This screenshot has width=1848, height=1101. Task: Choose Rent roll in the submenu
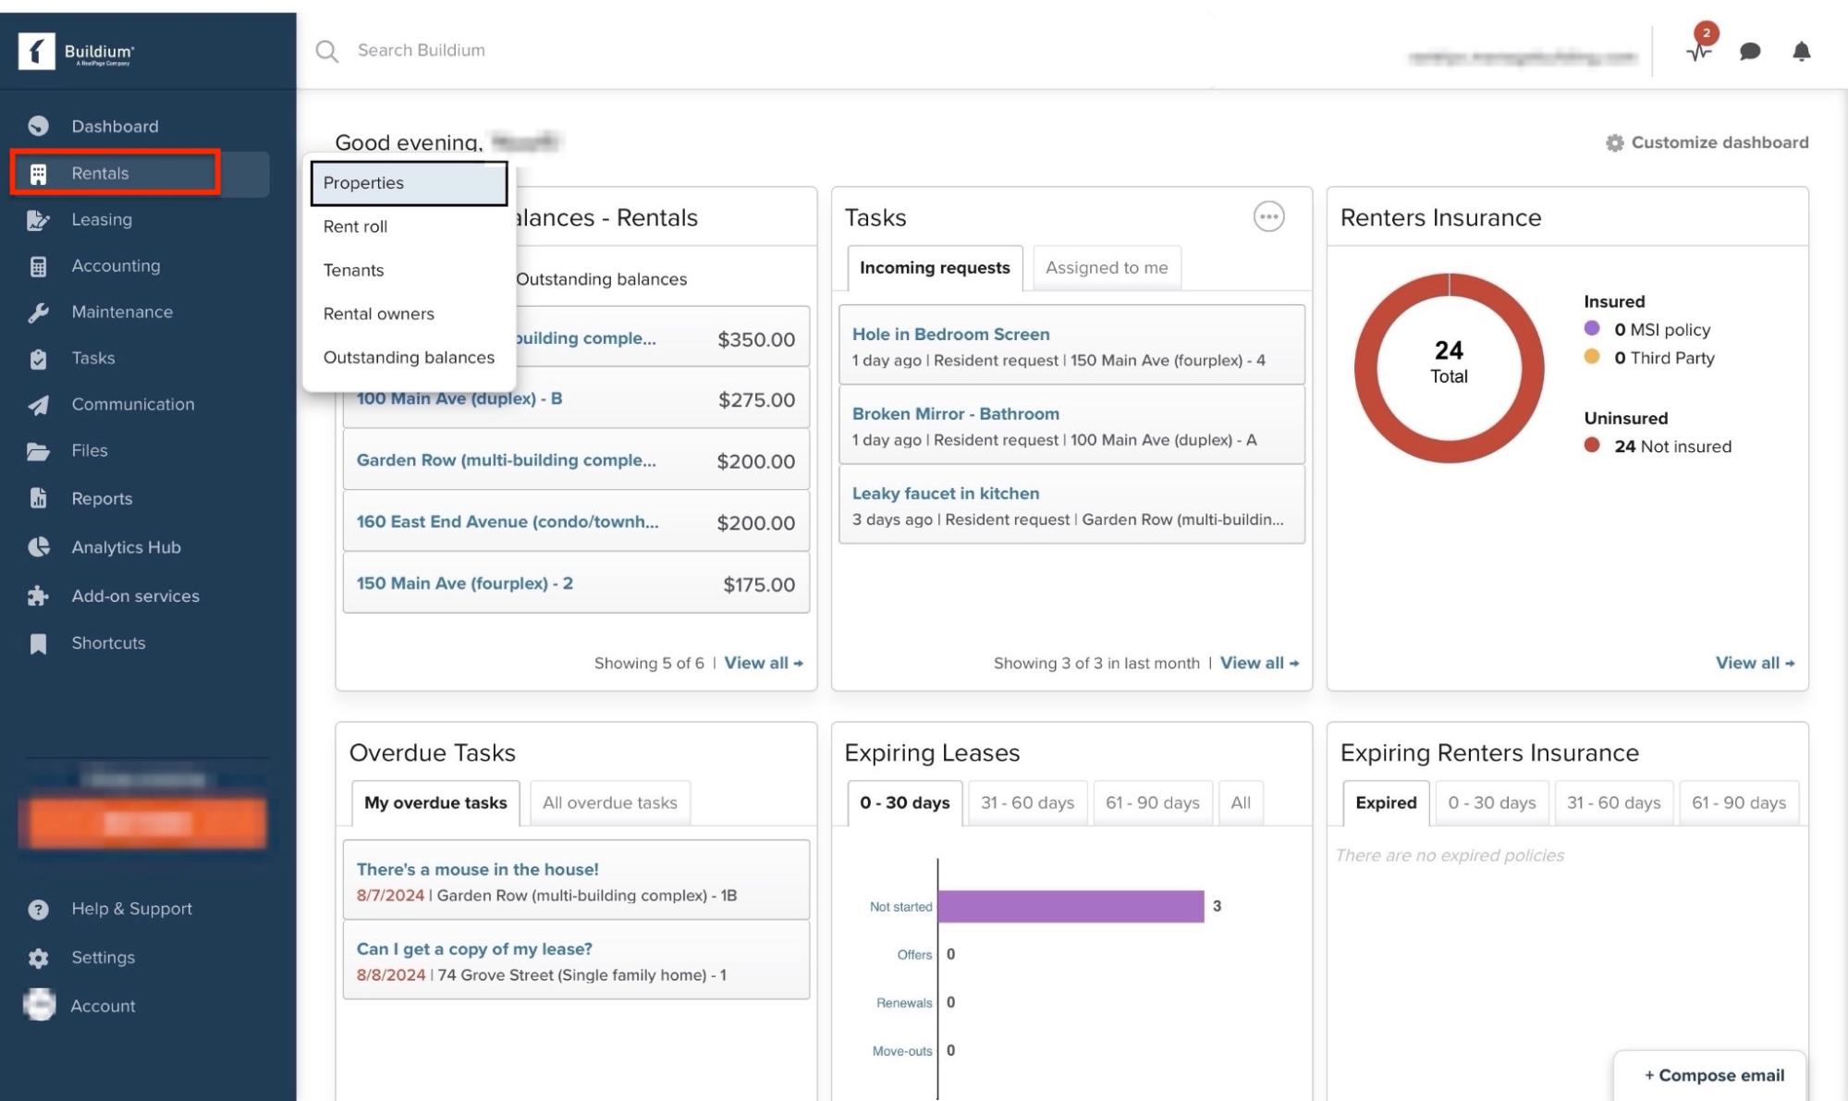tap(356, 226)
